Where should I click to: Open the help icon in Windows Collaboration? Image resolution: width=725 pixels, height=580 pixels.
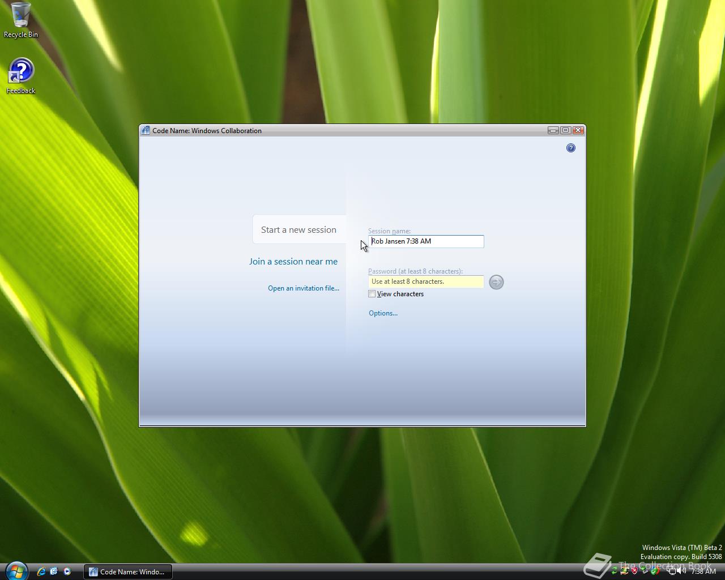[x=571, y=148]
